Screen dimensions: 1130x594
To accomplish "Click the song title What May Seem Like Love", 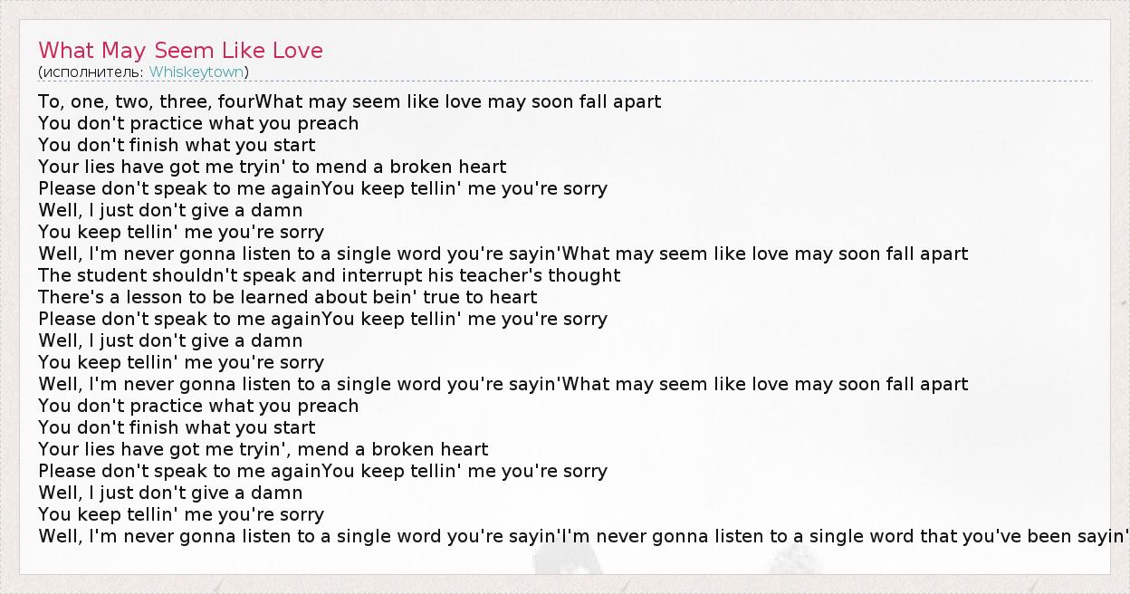I will 180,50.
